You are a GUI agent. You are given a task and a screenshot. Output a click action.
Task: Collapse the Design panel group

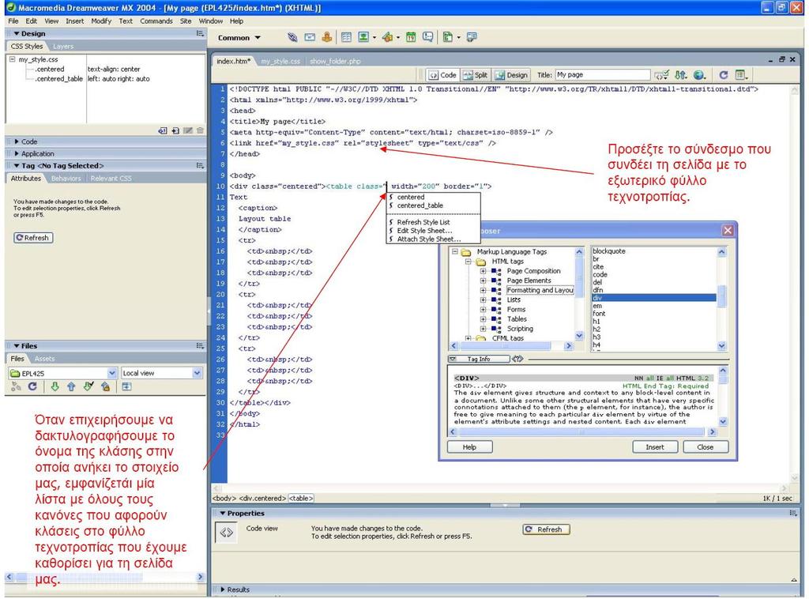[x=17, y=33]
